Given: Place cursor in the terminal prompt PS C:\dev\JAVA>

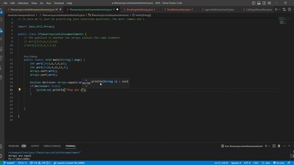Looking at the screenshot, I should pyautogui.click(x=19, y=159).
